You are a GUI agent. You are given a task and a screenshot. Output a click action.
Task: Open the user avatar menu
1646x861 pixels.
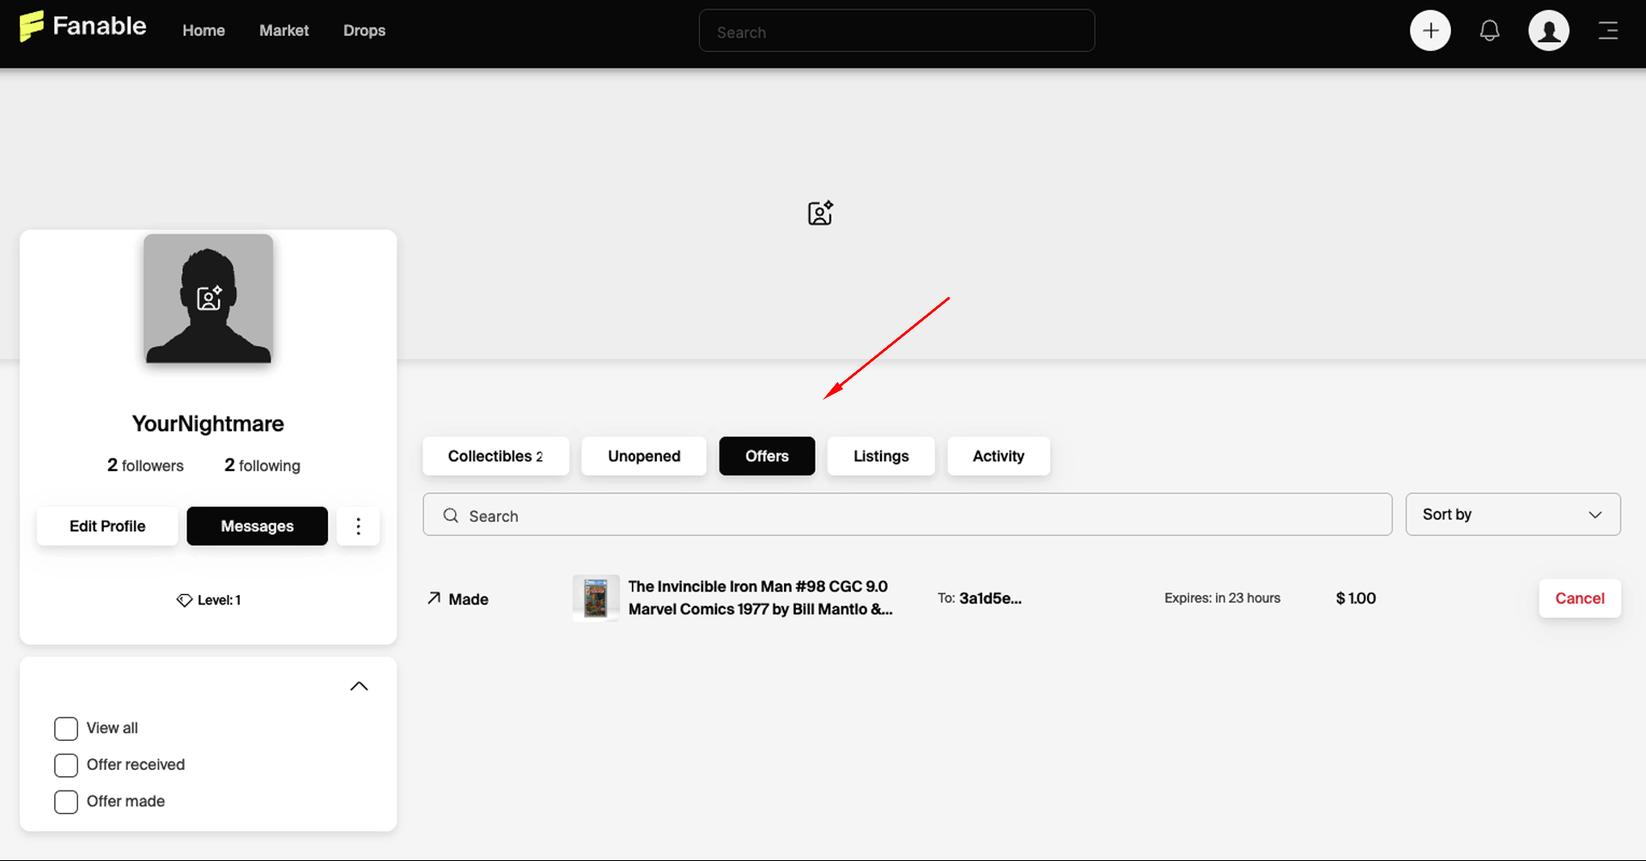tap(1548, 31)
